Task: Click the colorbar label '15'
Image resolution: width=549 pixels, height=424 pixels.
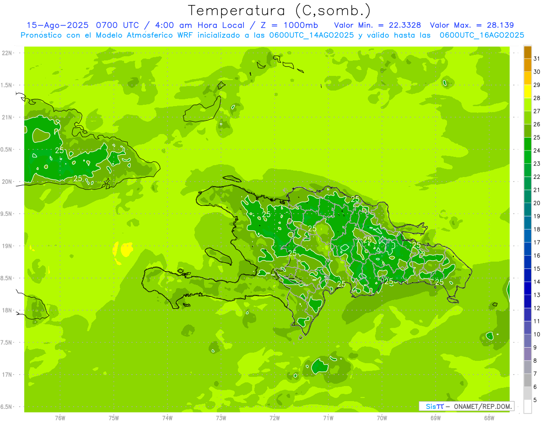Action: pyautogui.click(x=537, y=268)
